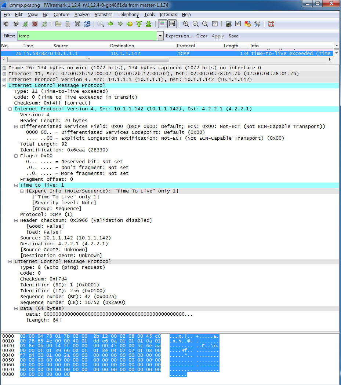The height and width of the screenshot is (385, 341).
Task: Reload the capture file icon
Action: 87,24
